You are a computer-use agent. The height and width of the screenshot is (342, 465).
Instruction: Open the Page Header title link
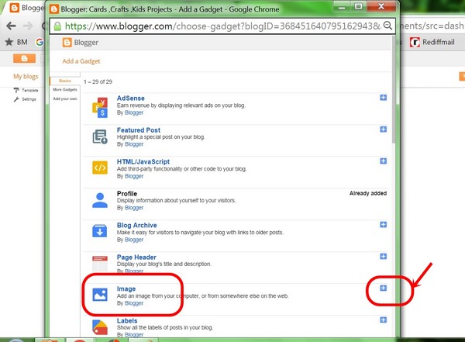(136, 257)
